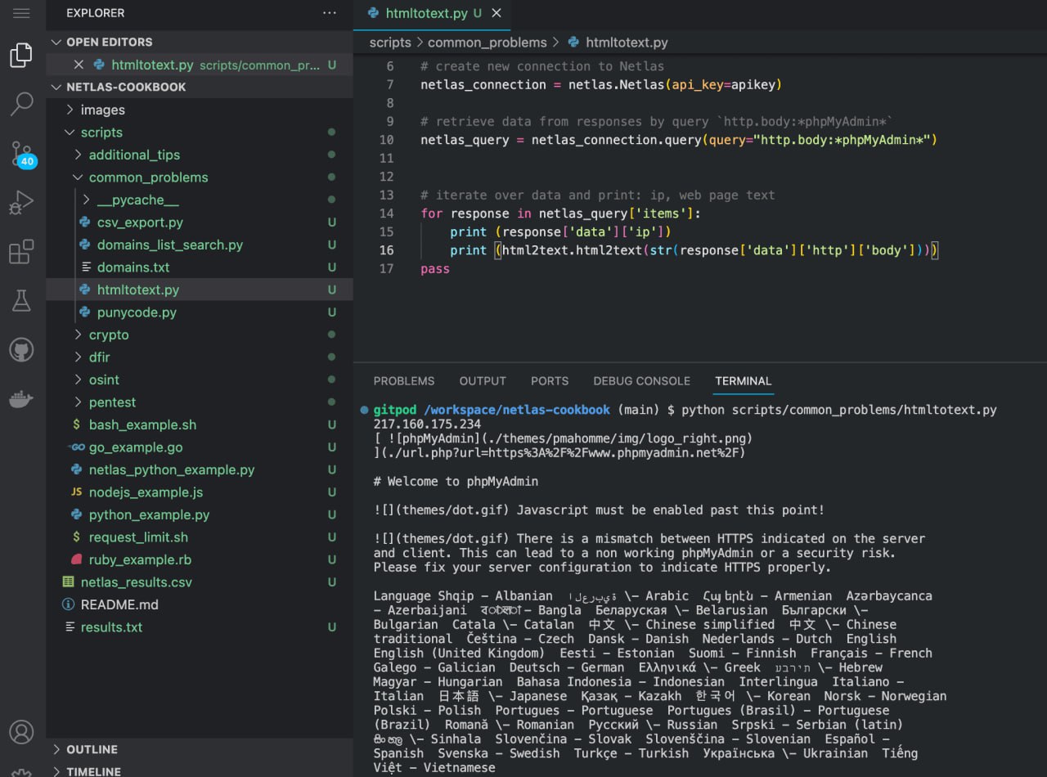The width and height of the screenshot is (1047, 777).
Task: Click line number 16 in the gutter
Action: tap(386, 250)
